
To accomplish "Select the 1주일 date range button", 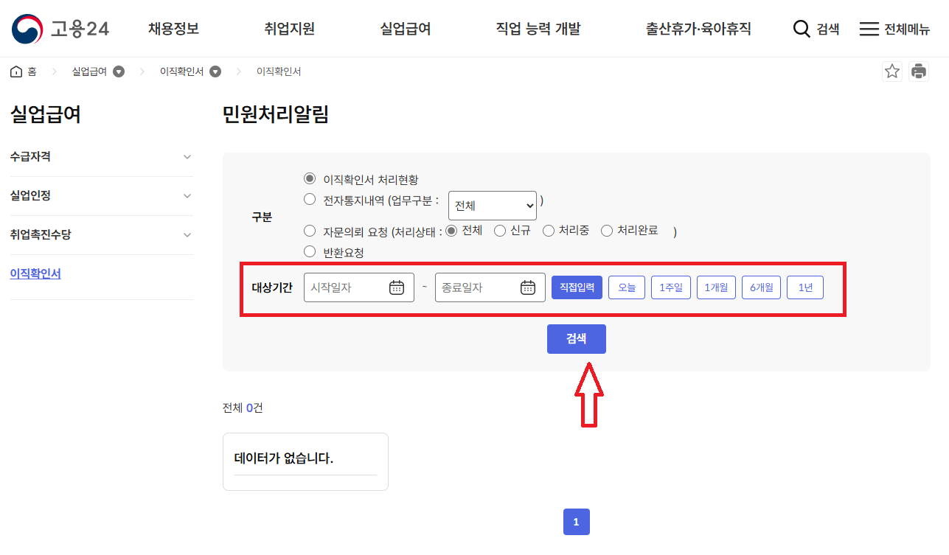I will 670,287.
